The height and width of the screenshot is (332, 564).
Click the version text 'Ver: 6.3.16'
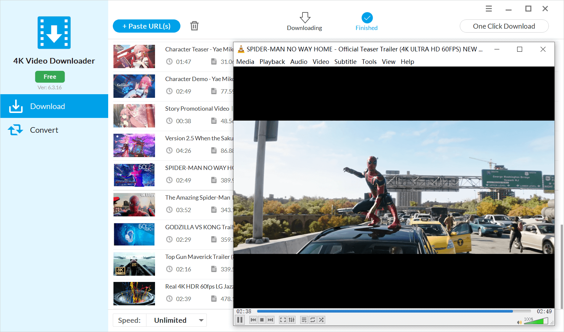coord(49,87)
